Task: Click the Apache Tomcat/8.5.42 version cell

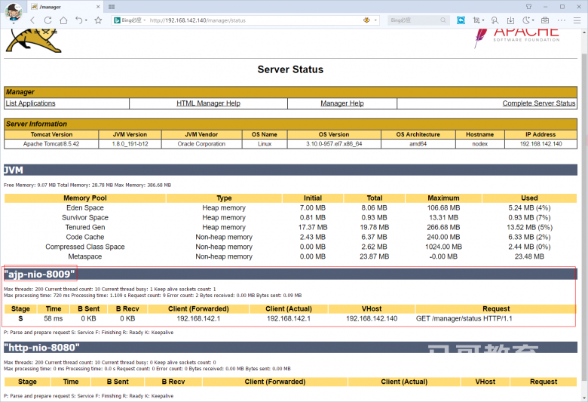Action: point(51,144)
